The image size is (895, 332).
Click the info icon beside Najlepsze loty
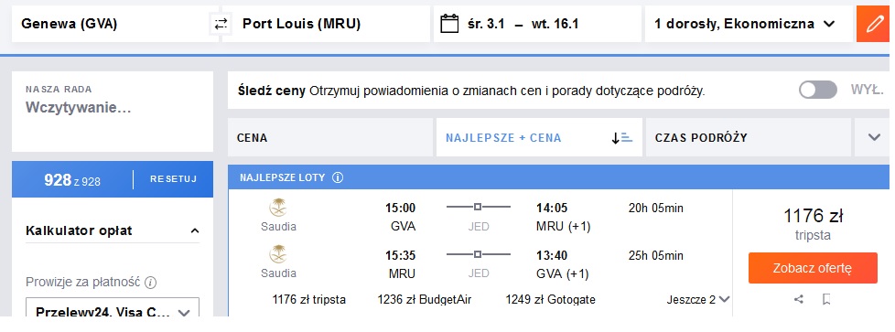click(338, 177)
